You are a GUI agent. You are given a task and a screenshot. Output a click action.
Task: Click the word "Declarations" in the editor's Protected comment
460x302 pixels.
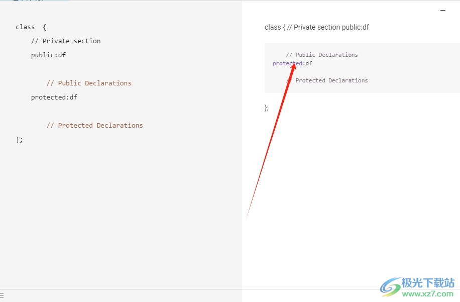click(120, 126)
